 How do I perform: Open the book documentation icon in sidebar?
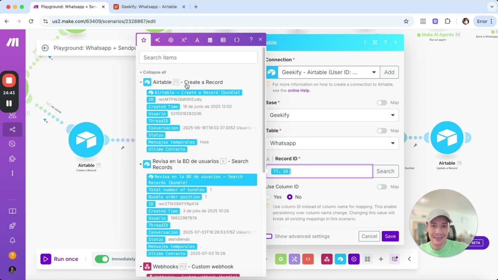tap(12, 211)
